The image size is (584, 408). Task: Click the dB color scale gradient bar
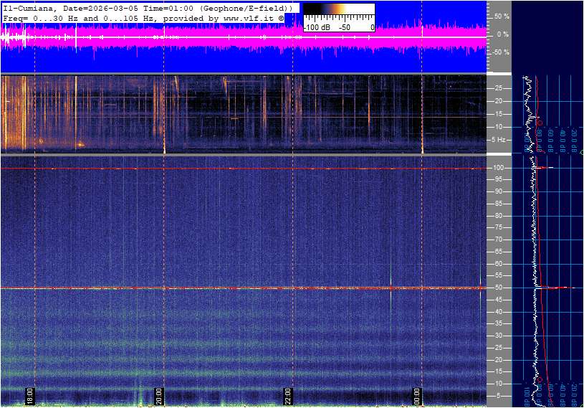pos(338,12)
